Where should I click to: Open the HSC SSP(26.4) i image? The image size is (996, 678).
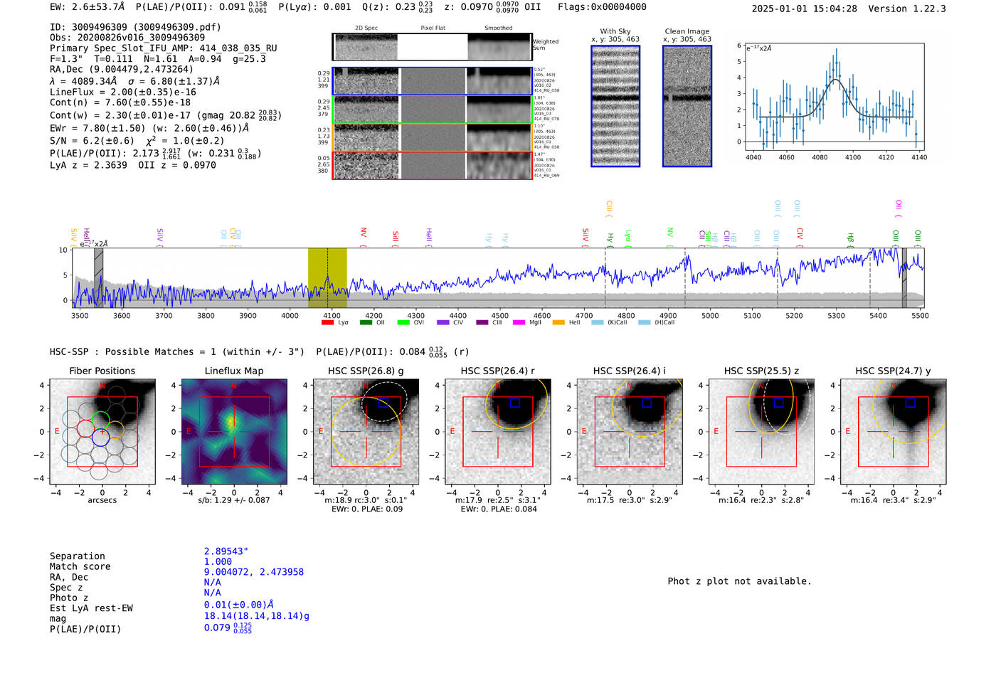pos(630,431)
